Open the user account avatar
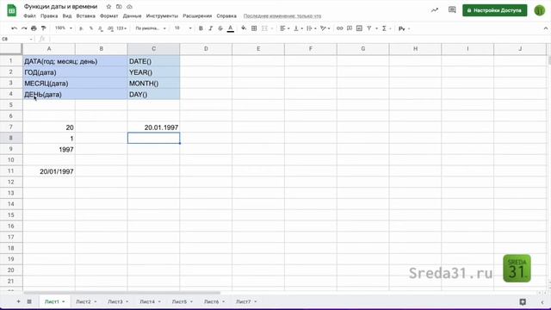Screen dimensions: 551x310 [540, 10]
